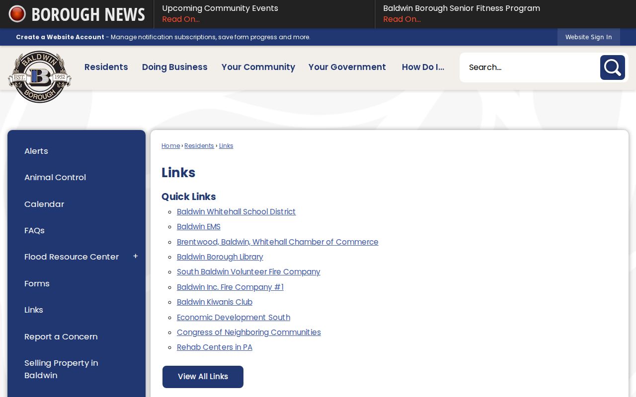Open the Rehab Centers in PA link
This screenshot has height=397, width=636.
(x=215, y=347)
